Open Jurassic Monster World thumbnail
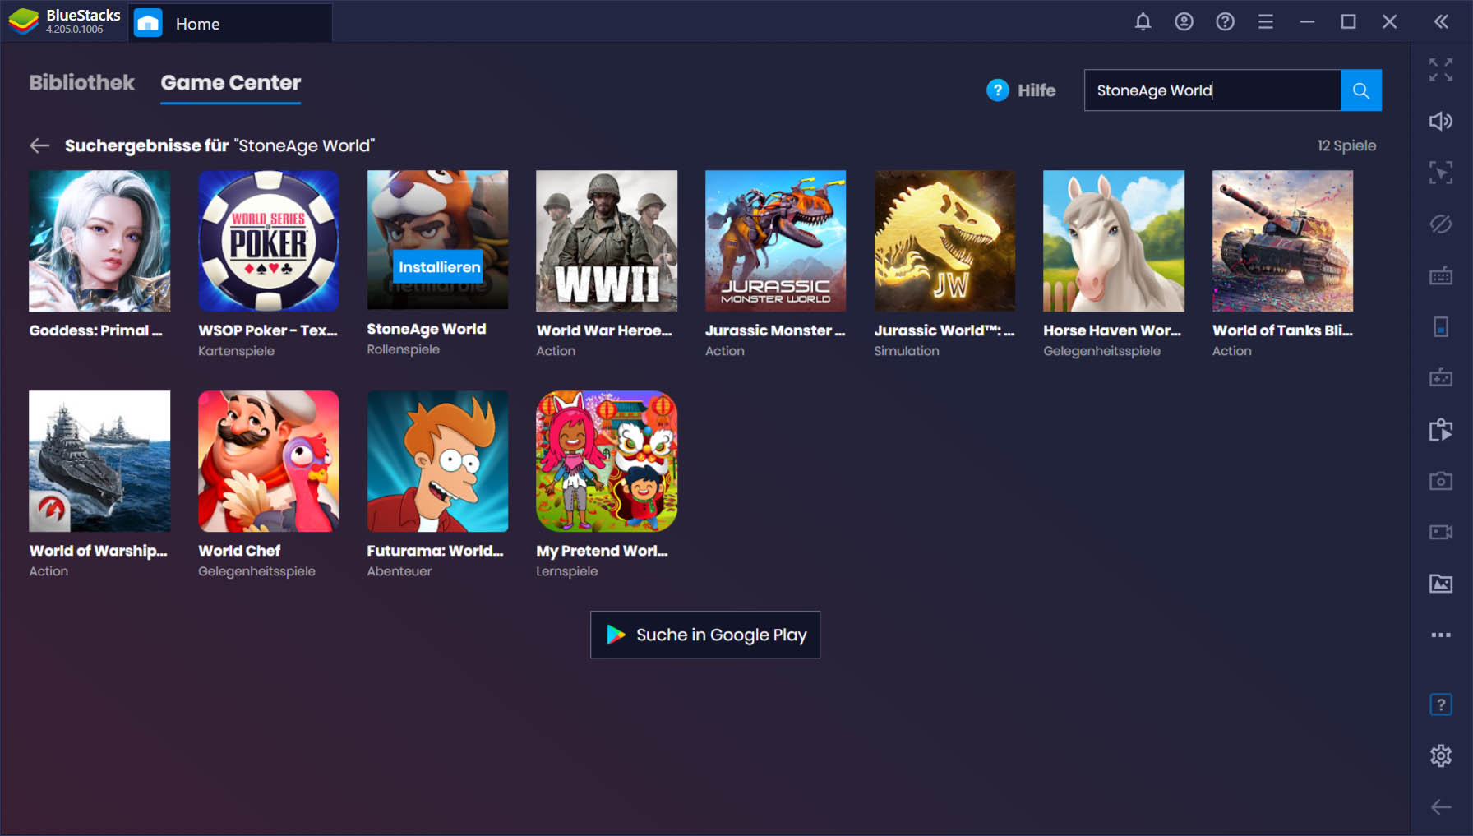1473x836 pixels. 776,241
